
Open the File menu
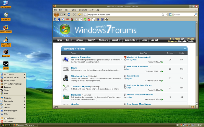tap(56, 10)
